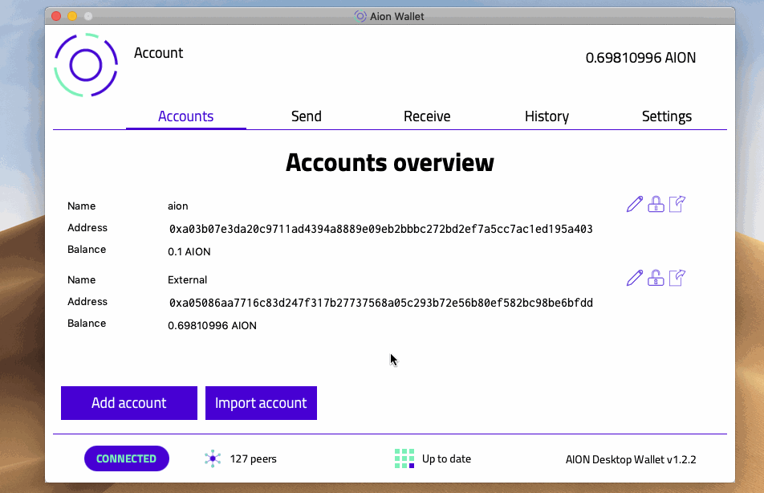This screenshot has height=493, width=764.
Task: Click the Accounts overview heading
Action: 390,162
